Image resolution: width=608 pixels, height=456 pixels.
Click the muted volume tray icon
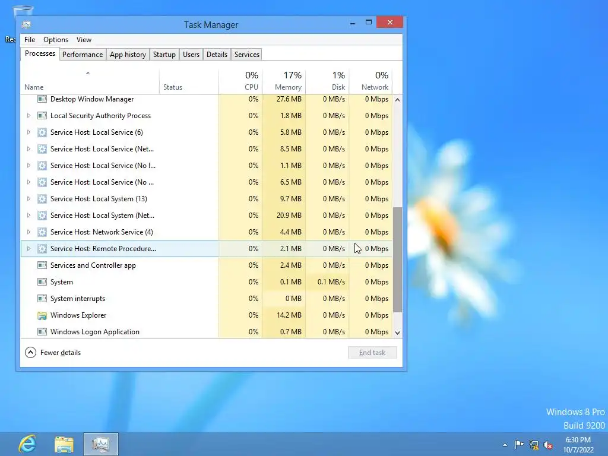click(x=548, y=445)
